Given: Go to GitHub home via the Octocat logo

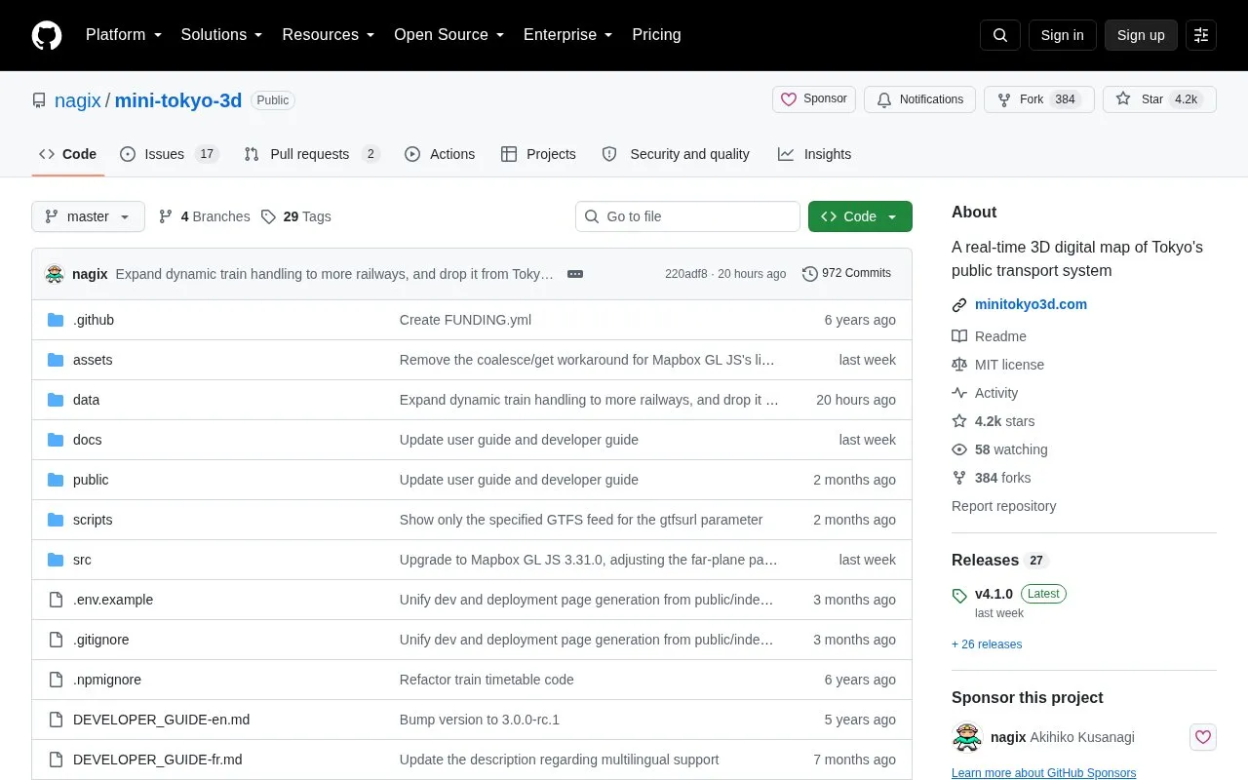Looking at the screenshot, I should tap(47, 35).
